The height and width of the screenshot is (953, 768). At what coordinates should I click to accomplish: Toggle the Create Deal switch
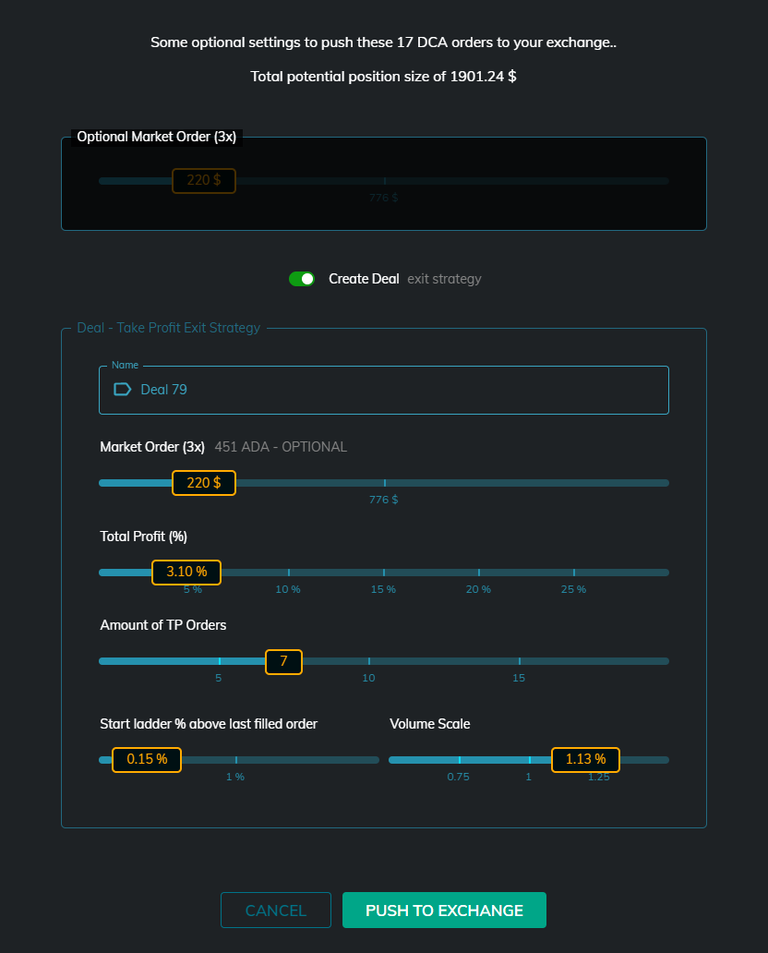(x=302, y=279)
